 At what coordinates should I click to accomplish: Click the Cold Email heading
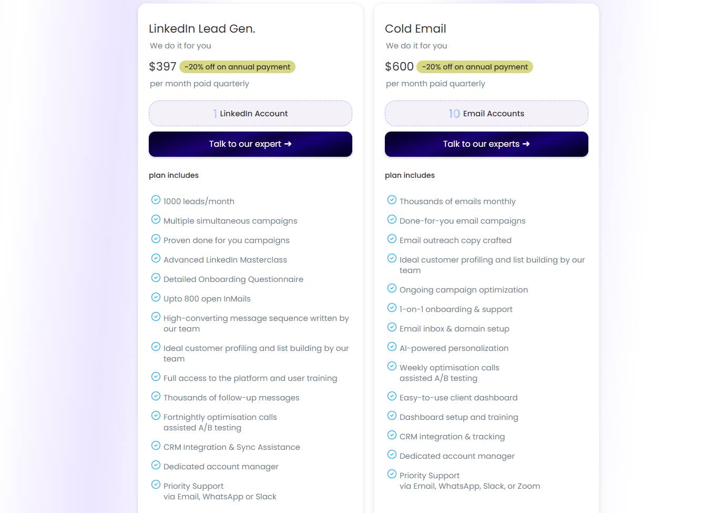click(415, 28)
